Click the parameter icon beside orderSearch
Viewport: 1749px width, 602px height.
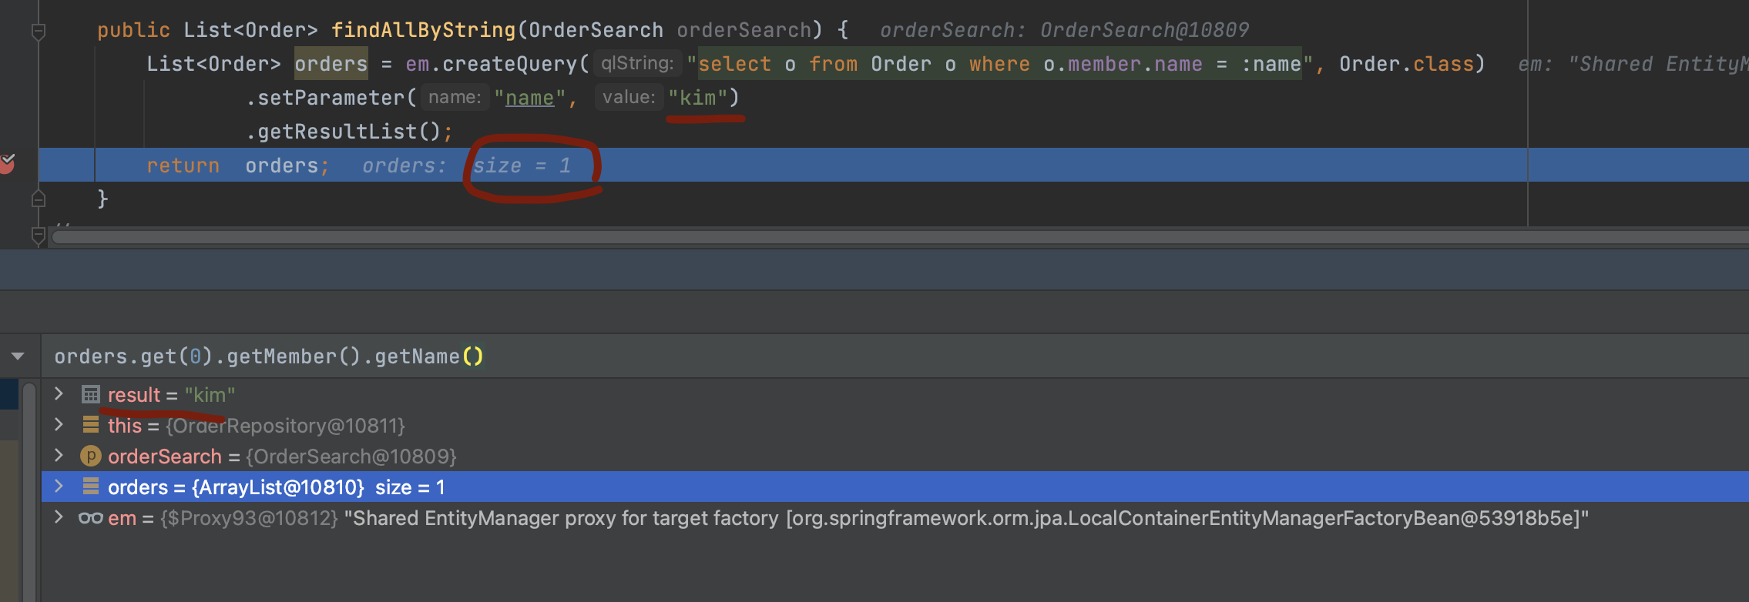click(x=90, y=457)
